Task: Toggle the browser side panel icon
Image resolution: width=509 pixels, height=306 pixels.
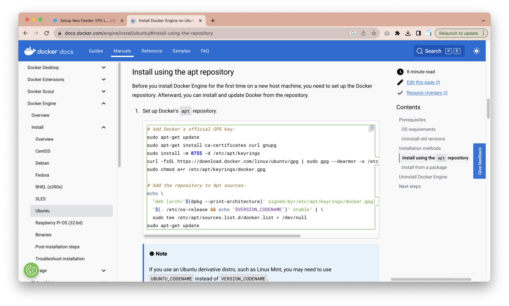Action: (x=418, y=33)
